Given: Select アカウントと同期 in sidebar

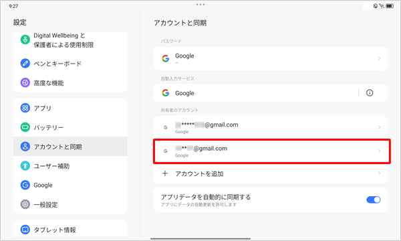Looking at the screenshot, I should pyautogui.click(x=70, y=147).
